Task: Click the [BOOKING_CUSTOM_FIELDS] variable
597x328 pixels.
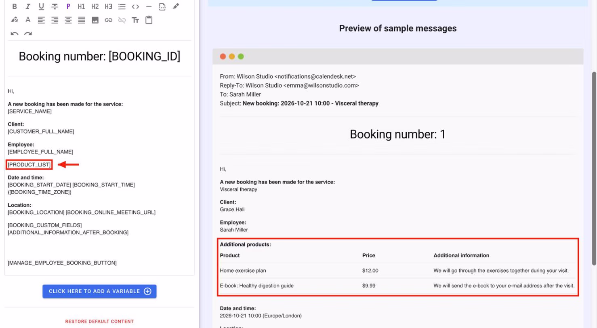Action: click(45, 225)
